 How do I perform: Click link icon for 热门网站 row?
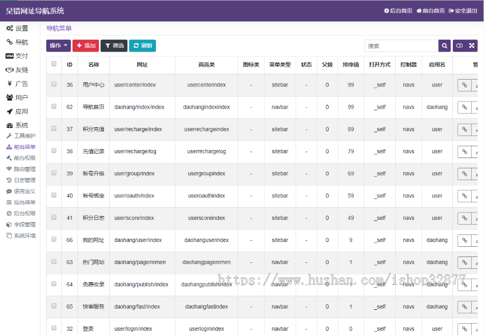click(x=465, y=263)
